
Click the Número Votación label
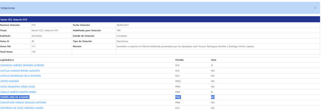coord(10,25)
